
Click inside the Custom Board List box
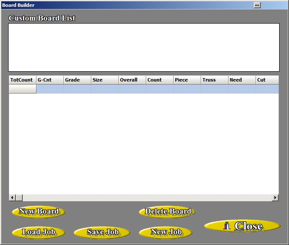(x=144, y=47)
